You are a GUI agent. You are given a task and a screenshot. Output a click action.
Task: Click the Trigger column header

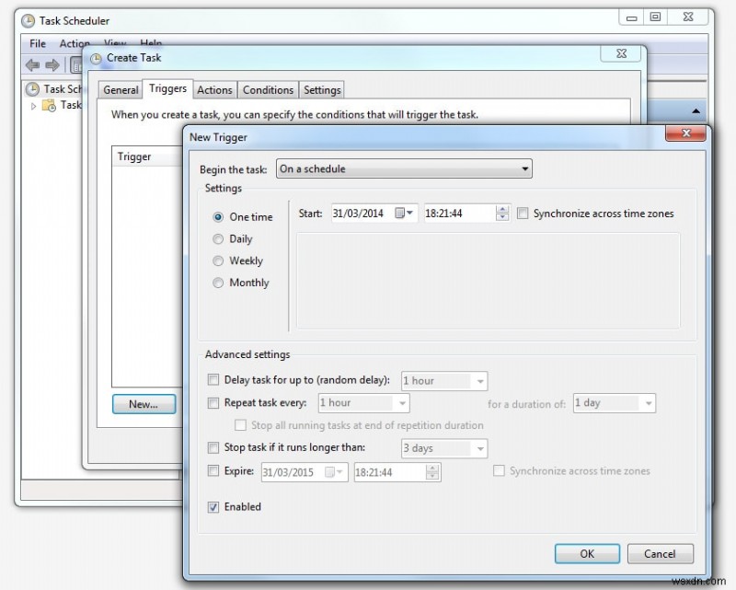coord(147,156)
